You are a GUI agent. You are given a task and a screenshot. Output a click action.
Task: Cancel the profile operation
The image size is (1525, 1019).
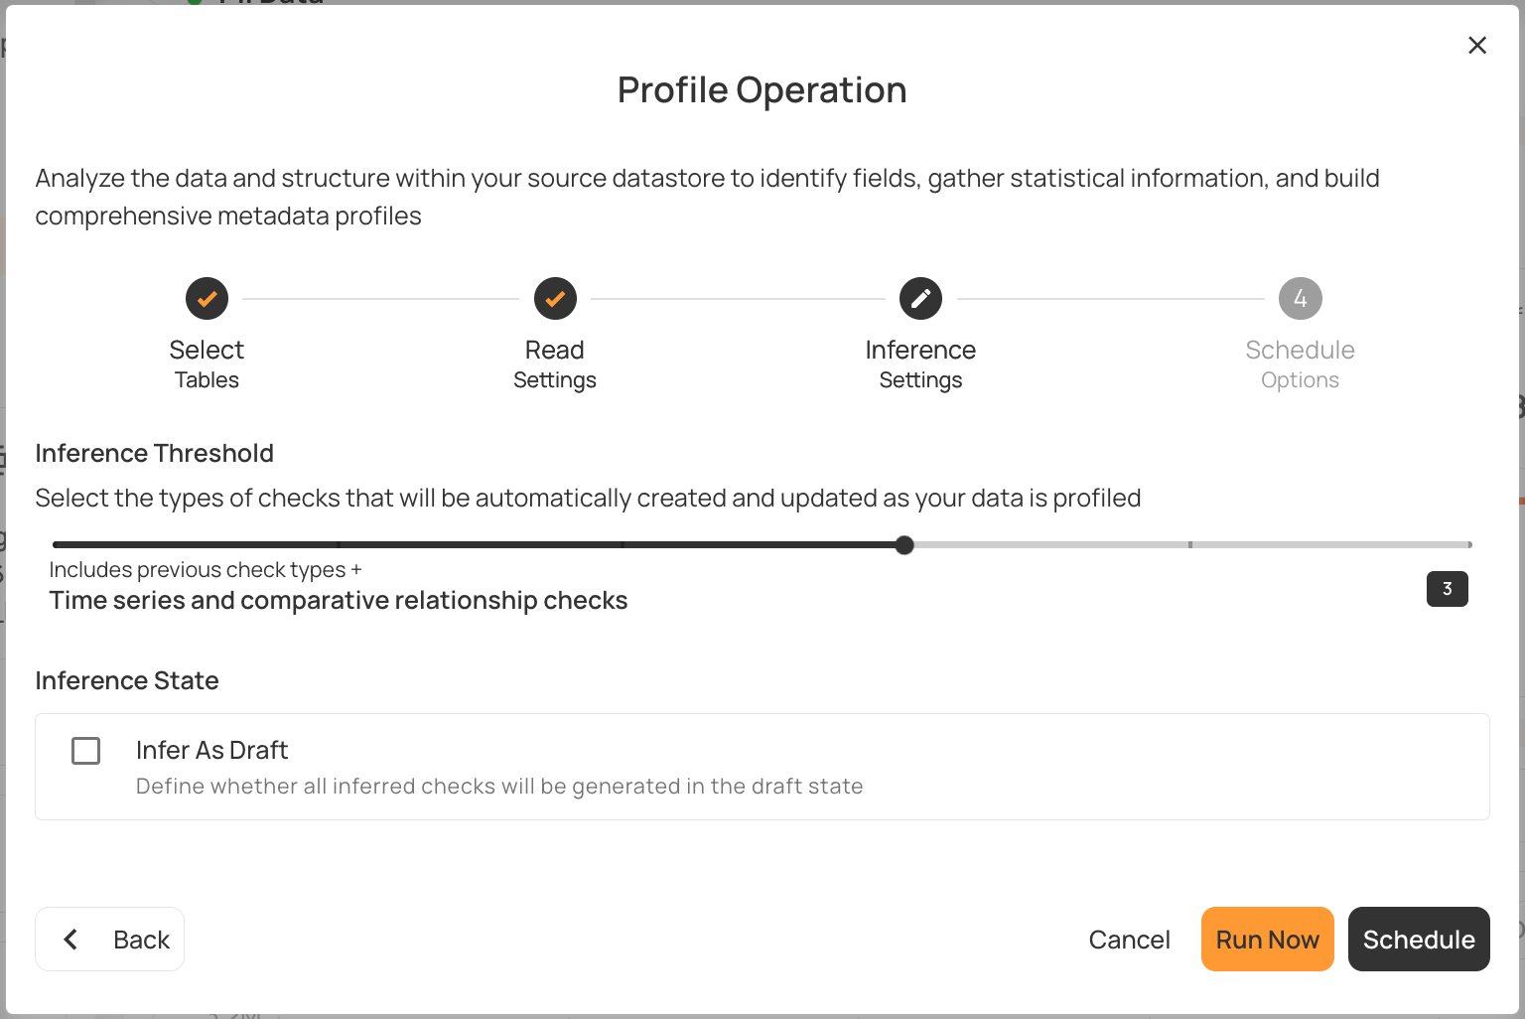tap(1129, 940)
